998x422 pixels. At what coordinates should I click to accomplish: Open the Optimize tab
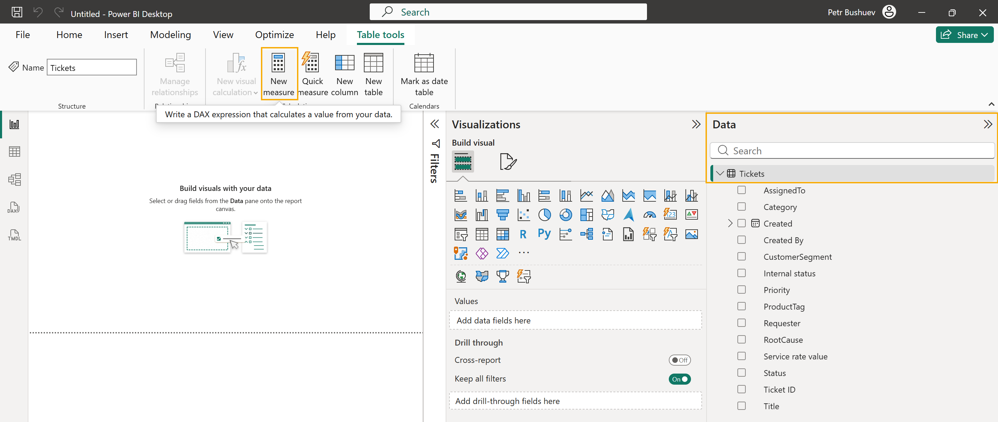pos(274,35)
